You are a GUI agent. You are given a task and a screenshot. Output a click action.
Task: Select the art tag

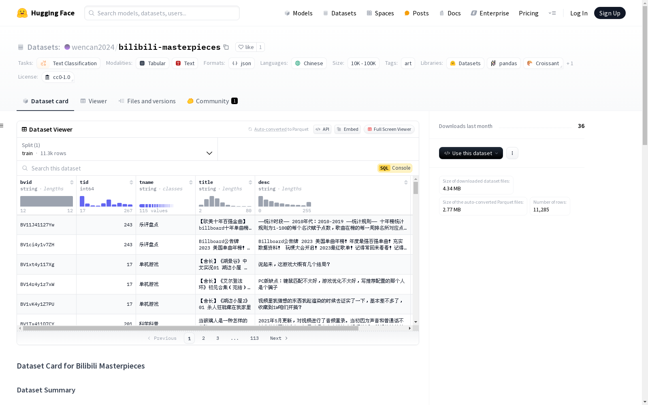coord(408,63)
